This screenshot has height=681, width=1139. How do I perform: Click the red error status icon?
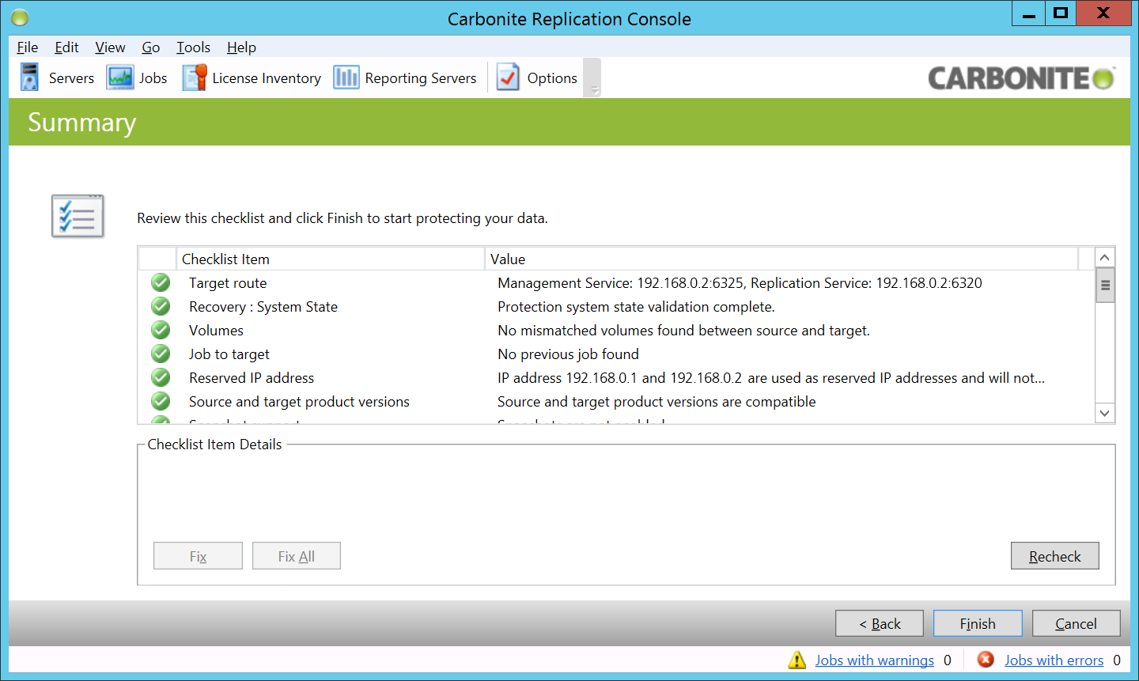[986, 659]
